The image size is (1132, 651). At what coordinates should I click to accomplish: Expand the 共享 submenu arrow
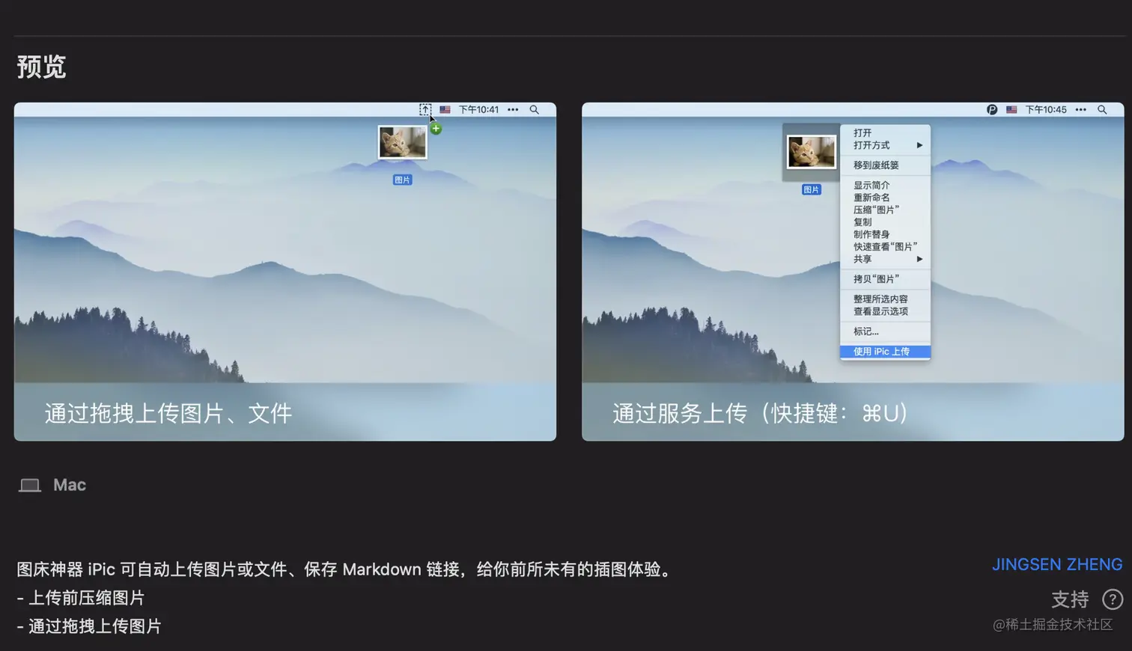pos(919,259)
